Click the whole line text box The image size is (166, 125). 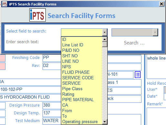coord(156,67)
